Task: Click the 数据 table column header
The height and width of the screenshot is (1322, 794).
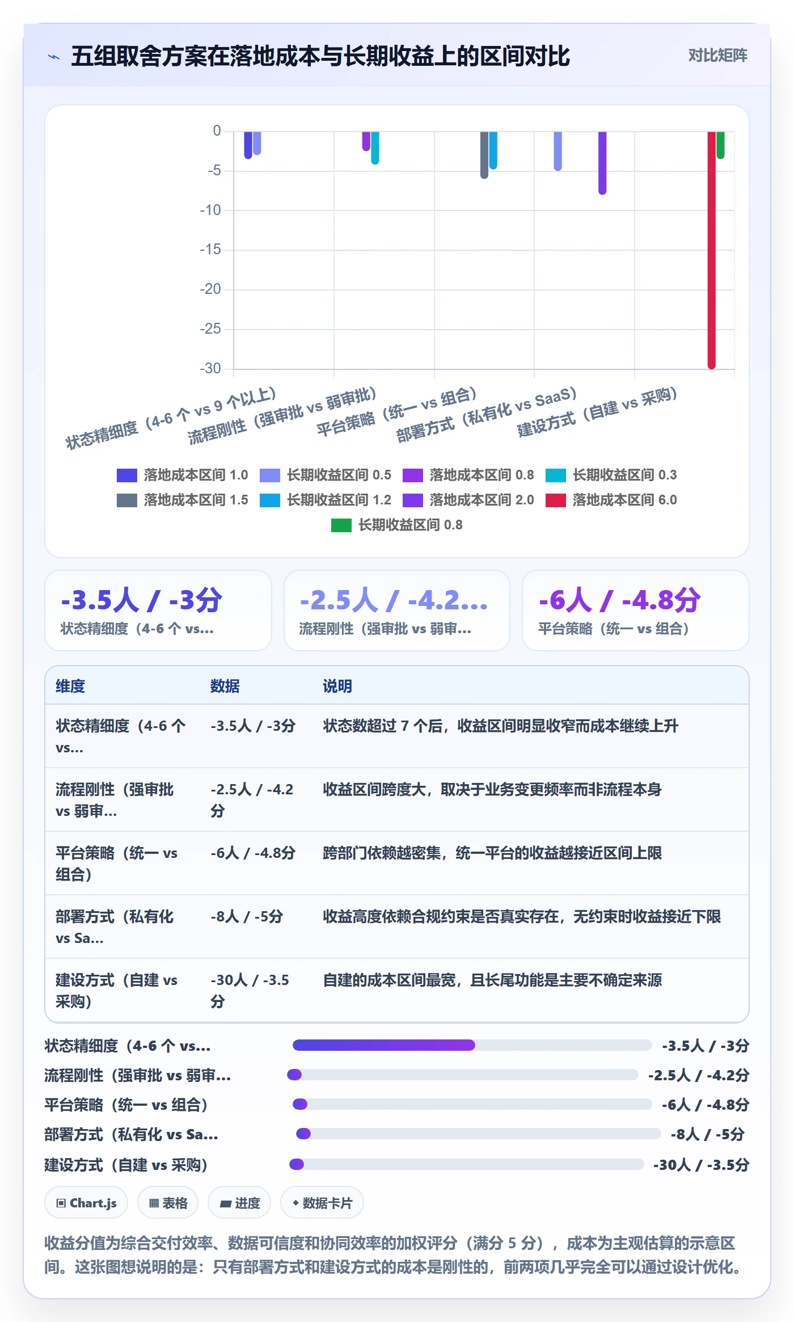Action: (225, 686)
